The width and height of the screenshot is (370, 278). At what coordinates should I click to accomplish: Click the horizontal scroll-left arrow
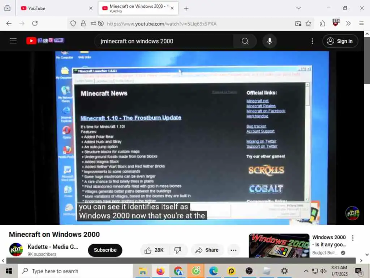pyautogui.click(x=3, y=261)
